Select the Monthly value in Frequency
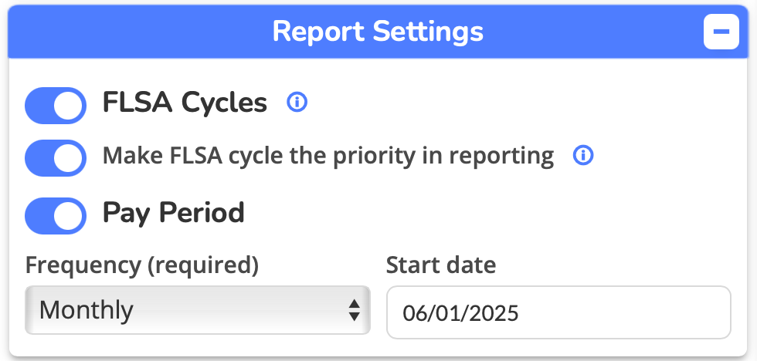The height and width of the screenshot is (361, 757). pos(87,311)
